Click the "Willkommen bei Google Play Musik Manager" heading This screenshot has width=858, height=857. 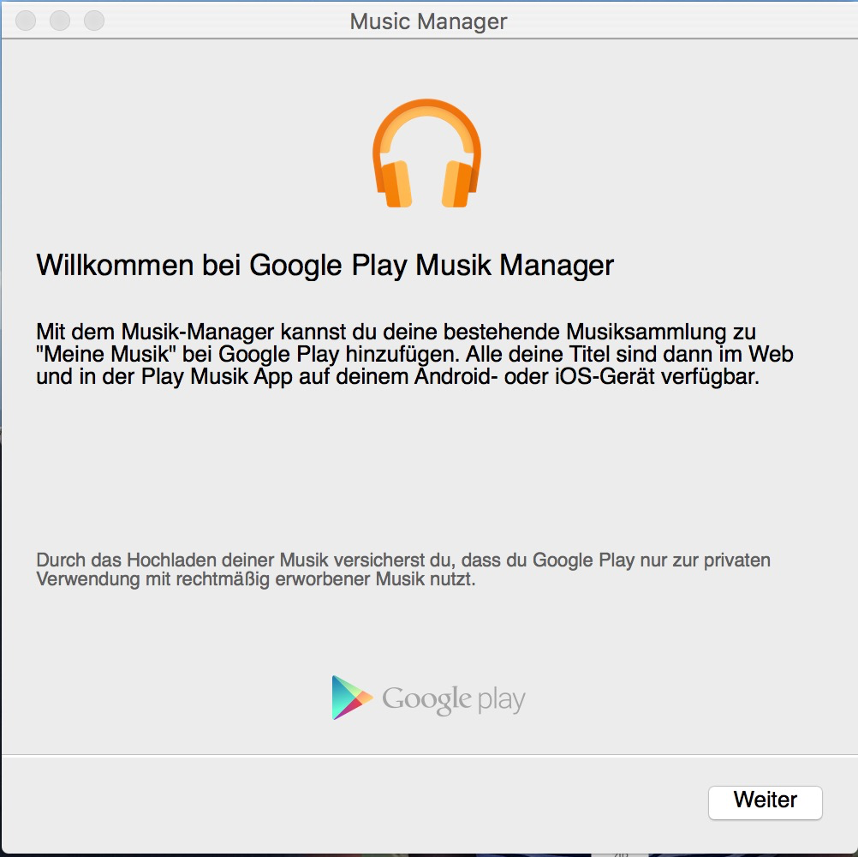click(x=325, y=266)
